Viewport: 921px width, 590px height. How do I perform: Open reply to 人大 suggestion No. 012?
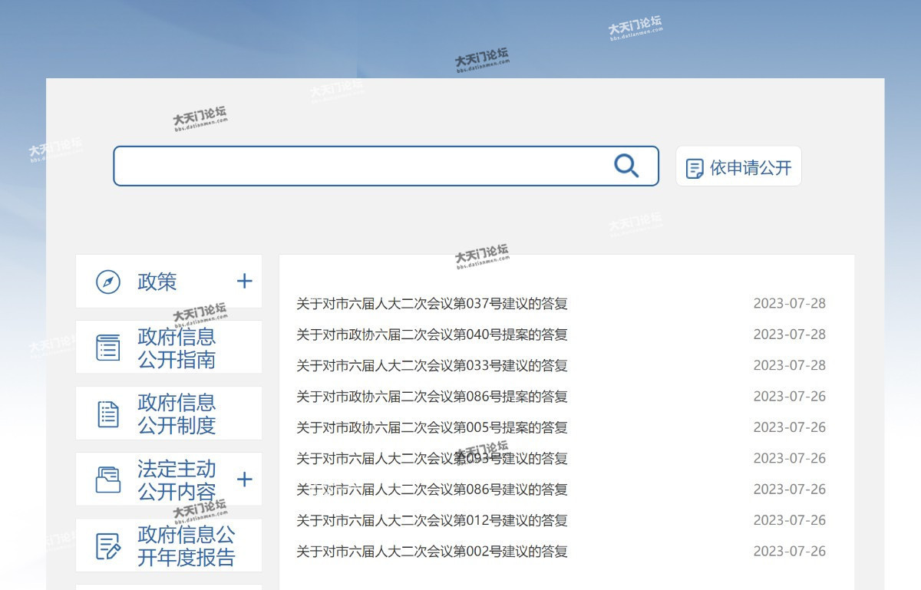click(x=432, y=520)
